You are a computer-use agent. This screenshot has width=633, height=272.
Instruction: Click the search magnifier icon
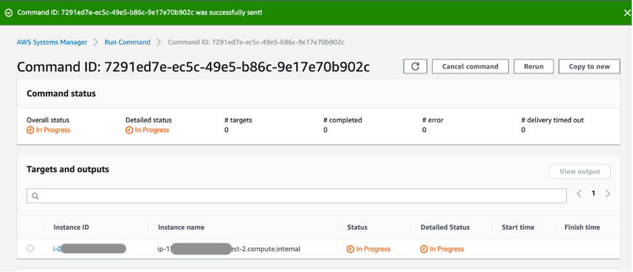pos(35,196)
